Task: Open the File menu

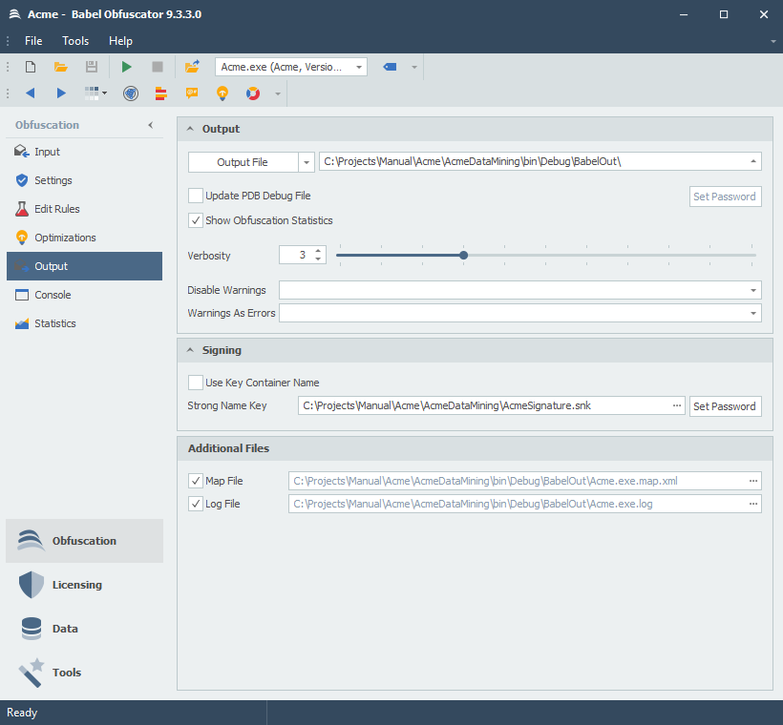Action: pos(33,41)
